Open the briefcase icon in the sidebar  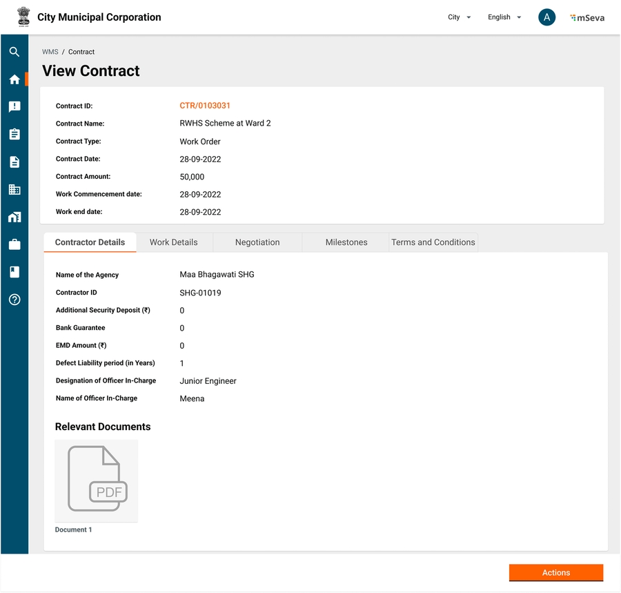pos(14,244)
